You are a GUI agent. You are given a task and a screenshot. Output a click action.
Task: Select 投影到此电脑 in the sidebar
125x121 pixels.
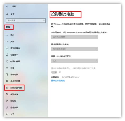14,88
